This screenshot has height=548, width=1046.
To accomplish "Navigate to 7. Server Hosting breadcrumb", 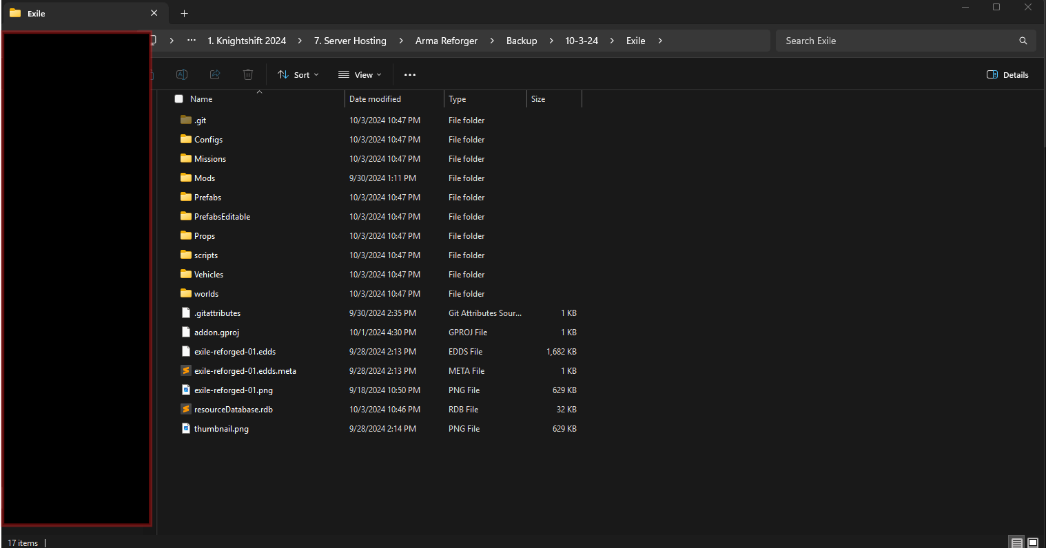I will point(350,41).
